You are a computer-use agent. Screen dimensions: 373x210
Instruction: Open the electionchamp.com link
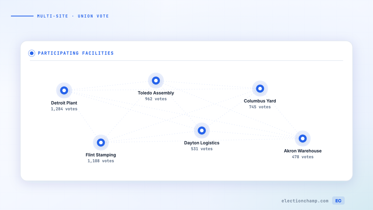click(305, 201)
